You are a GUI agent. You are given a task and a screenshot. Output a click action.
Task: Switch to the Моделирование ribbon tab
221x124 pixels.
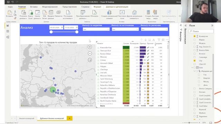(50, 7)
